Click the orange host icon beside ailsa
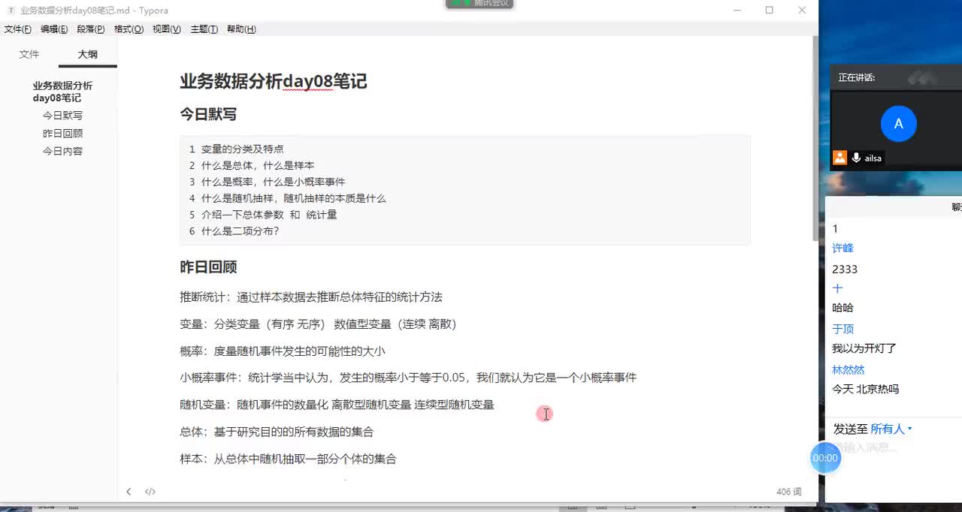The height and width of the screenshot is (512, 962). coord(839,158)
